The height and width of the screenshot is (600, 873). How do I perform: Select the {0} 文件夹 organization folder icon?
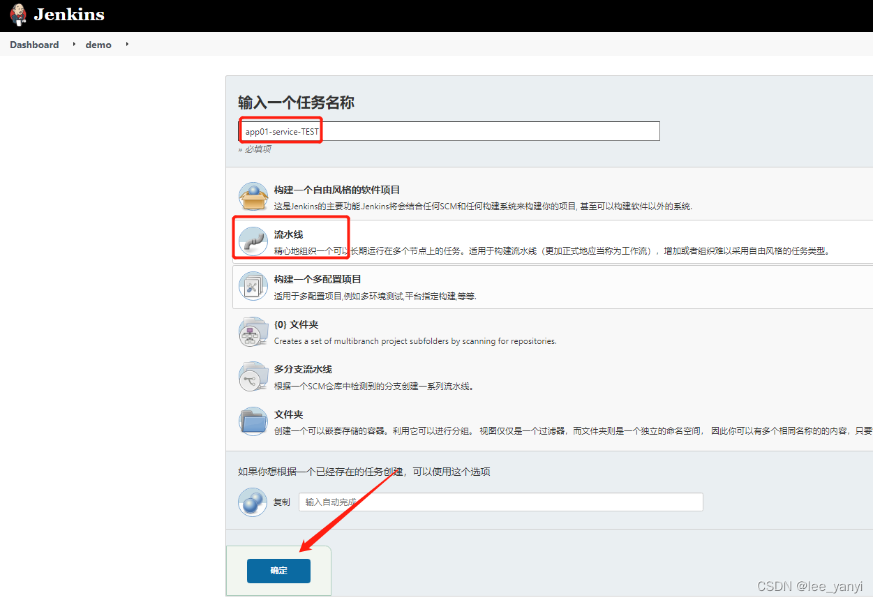(x=253, y=331)
